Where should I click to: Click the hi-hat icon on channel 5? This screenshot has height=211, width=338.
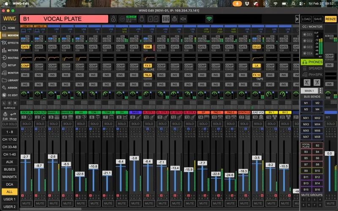click(x=84, y=117)
